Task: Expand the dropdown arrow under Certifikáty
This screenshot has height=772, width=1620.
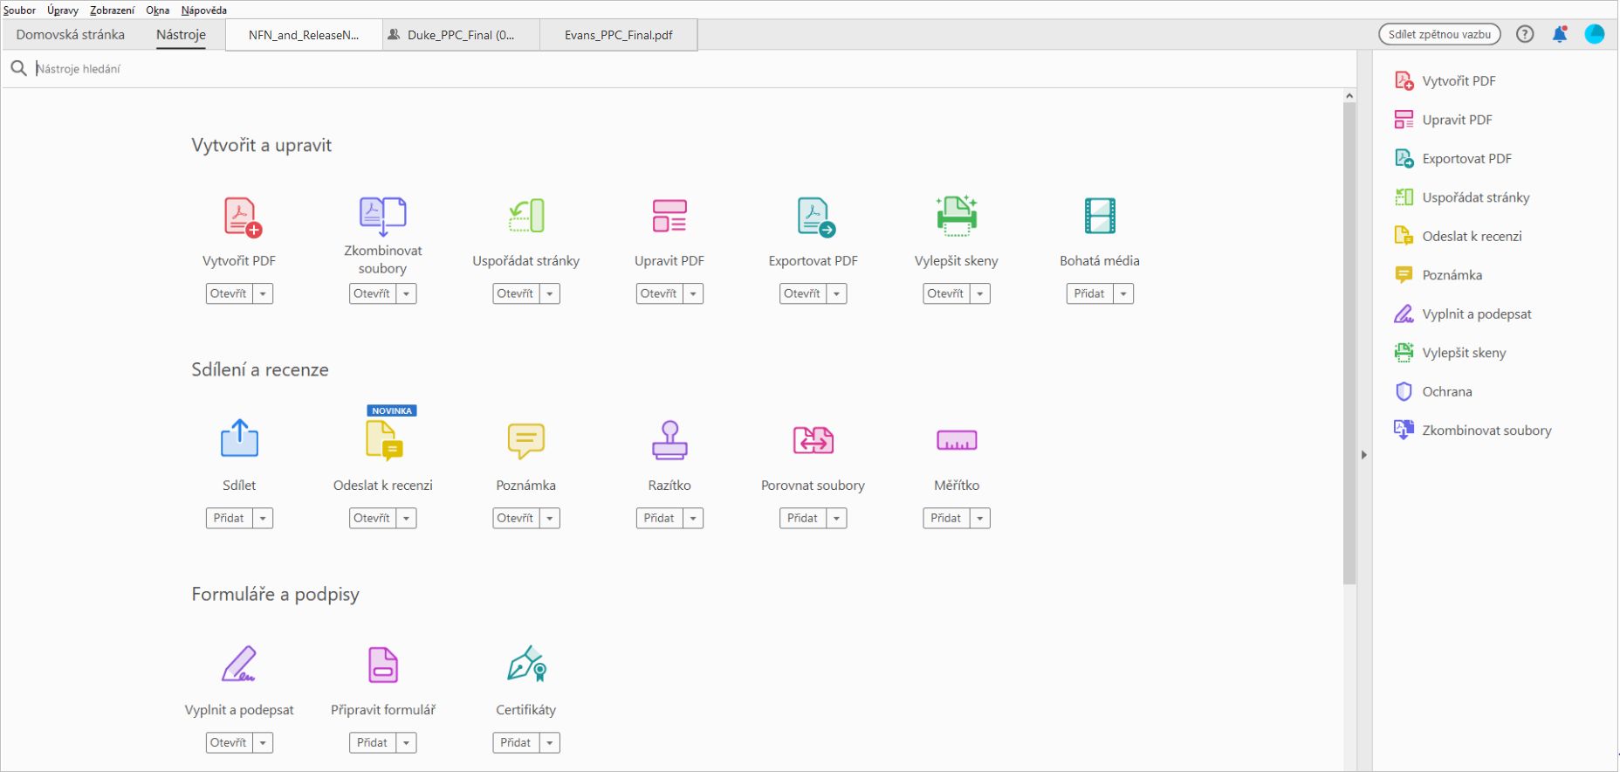Action: pos(550,743)
